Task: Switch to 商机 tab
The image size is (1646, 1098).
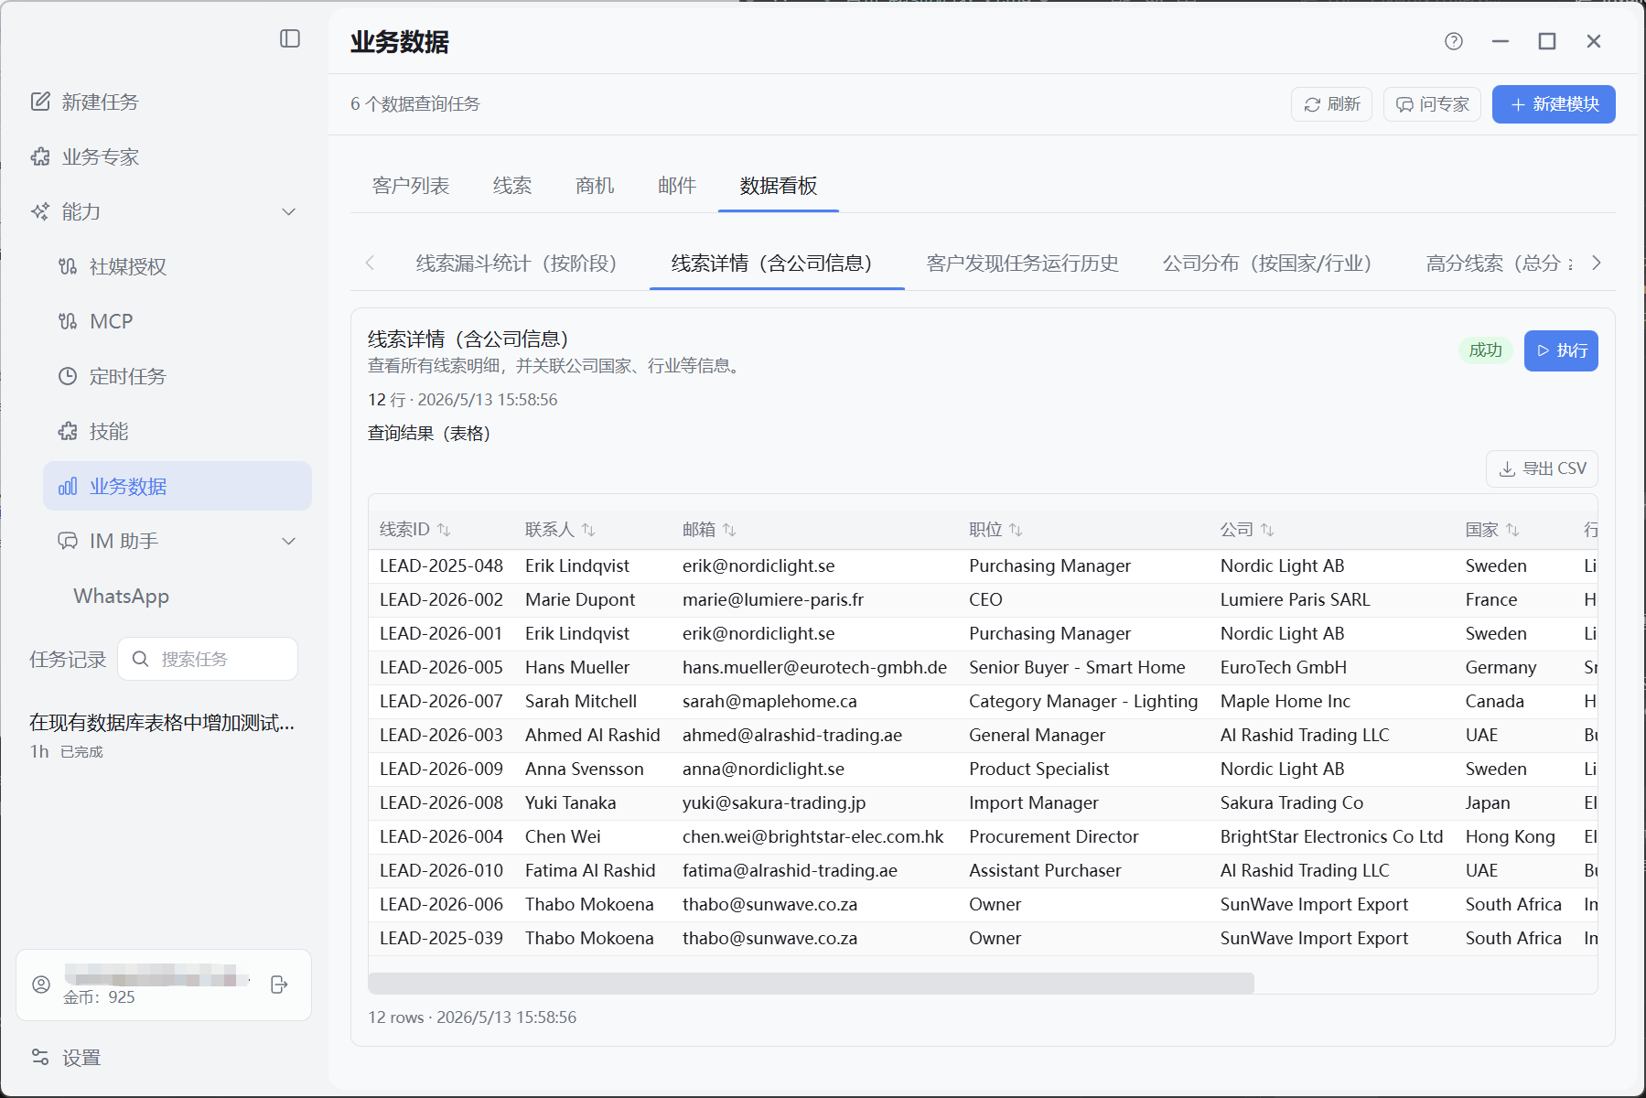Action: [595, 186]
